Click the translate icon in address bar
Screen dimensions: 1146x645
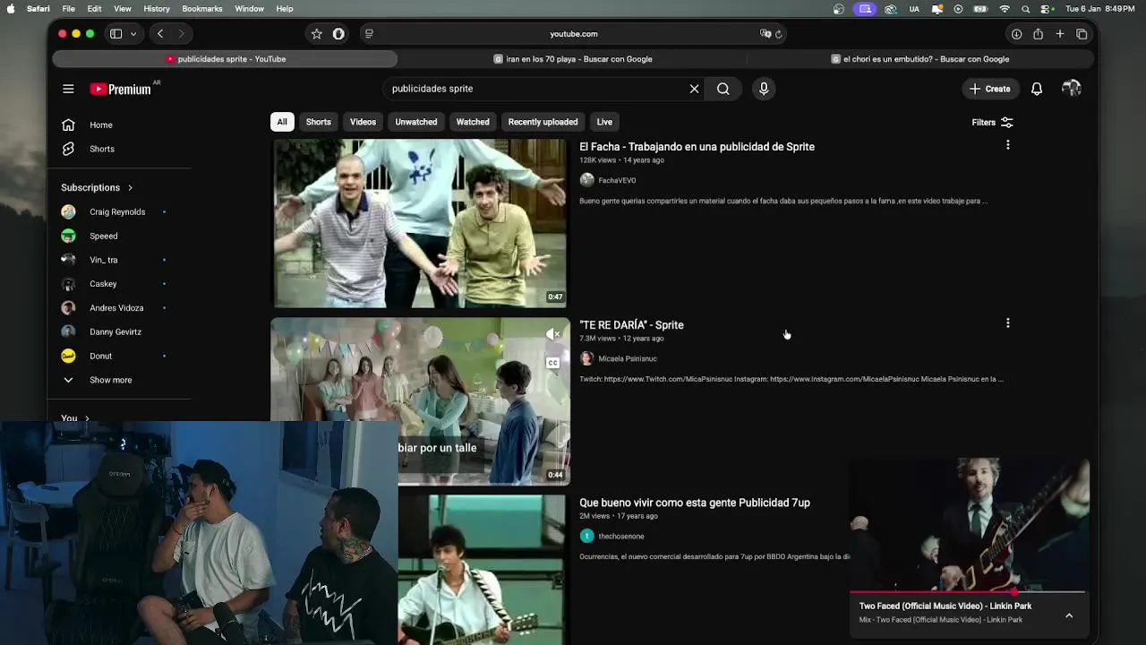click(x=765, y=34)
